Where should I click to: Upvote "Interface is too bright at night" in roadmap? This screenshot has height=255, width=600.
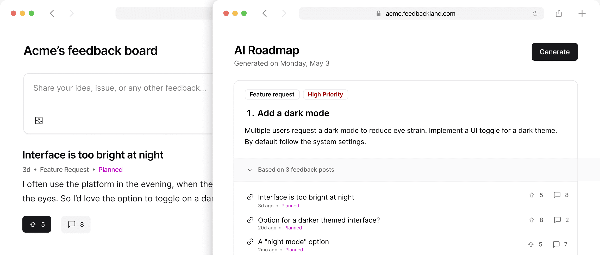532,195
